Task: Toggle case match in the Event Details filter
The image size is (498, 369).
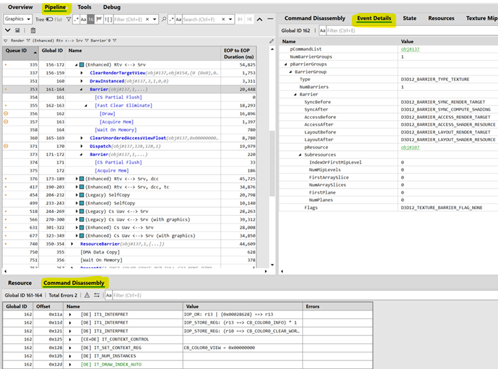Action: [322, 31]
